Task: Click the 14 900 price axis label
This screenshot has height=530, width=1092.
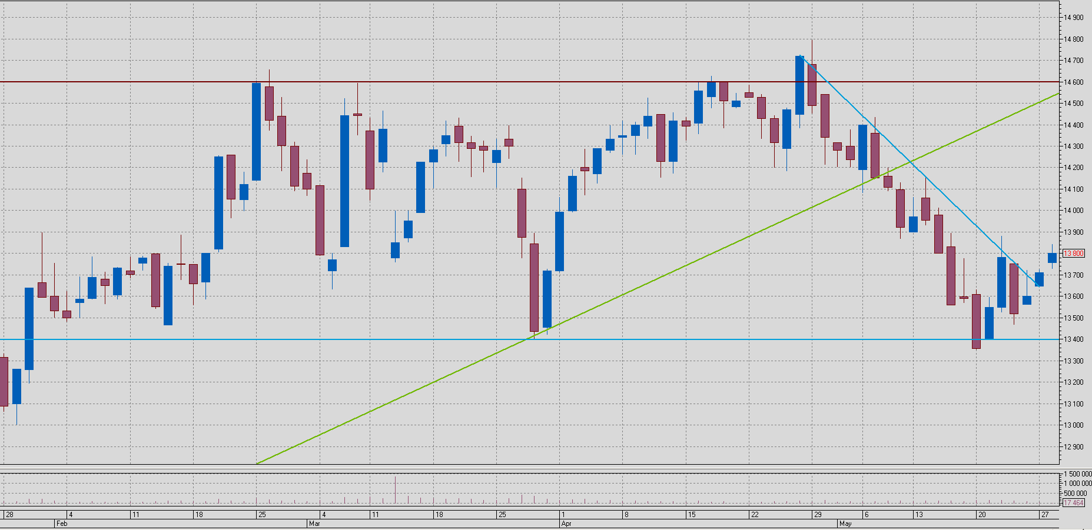Action: tap(1074, 18)
